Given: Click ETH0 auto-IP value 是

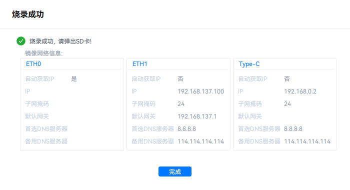Looking at the screenshot, I should 74,79.
